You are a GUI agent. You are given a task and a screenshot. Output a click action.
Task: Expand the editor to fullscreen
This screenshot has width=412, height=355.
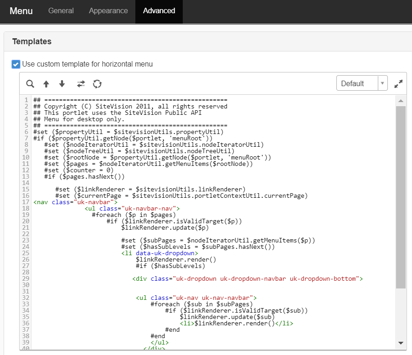(x=398, y=84)
